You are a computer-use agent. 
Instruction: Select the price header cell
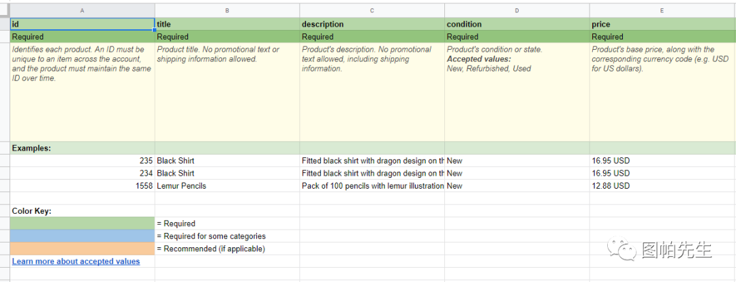pos(662,24)
